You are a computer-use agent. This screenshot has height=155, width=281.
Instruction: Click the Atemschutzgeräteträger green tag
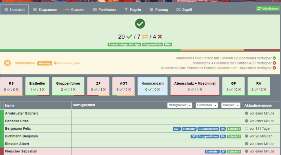coord(124,44)
